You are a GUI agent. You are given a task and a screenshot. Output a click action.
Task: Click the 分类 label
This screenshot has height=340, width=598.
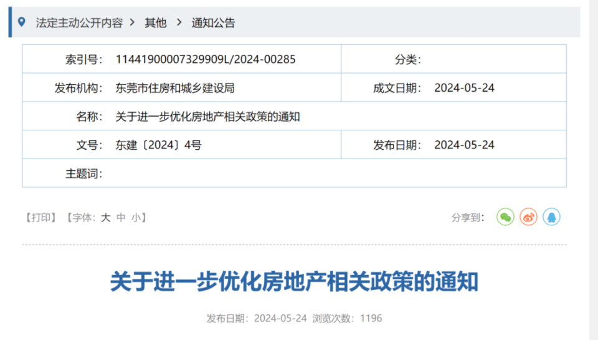408,60
